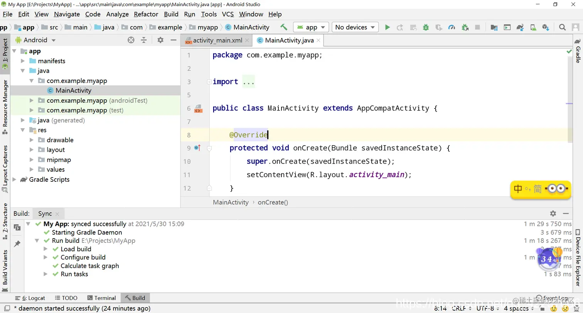Open the TODO tool tab
The height and width of the screenshot is (313, 583).
tap(66, 298)
